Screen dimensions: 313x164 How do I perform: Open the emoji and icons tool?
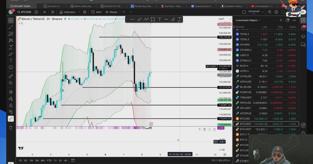tap(11, 67)
